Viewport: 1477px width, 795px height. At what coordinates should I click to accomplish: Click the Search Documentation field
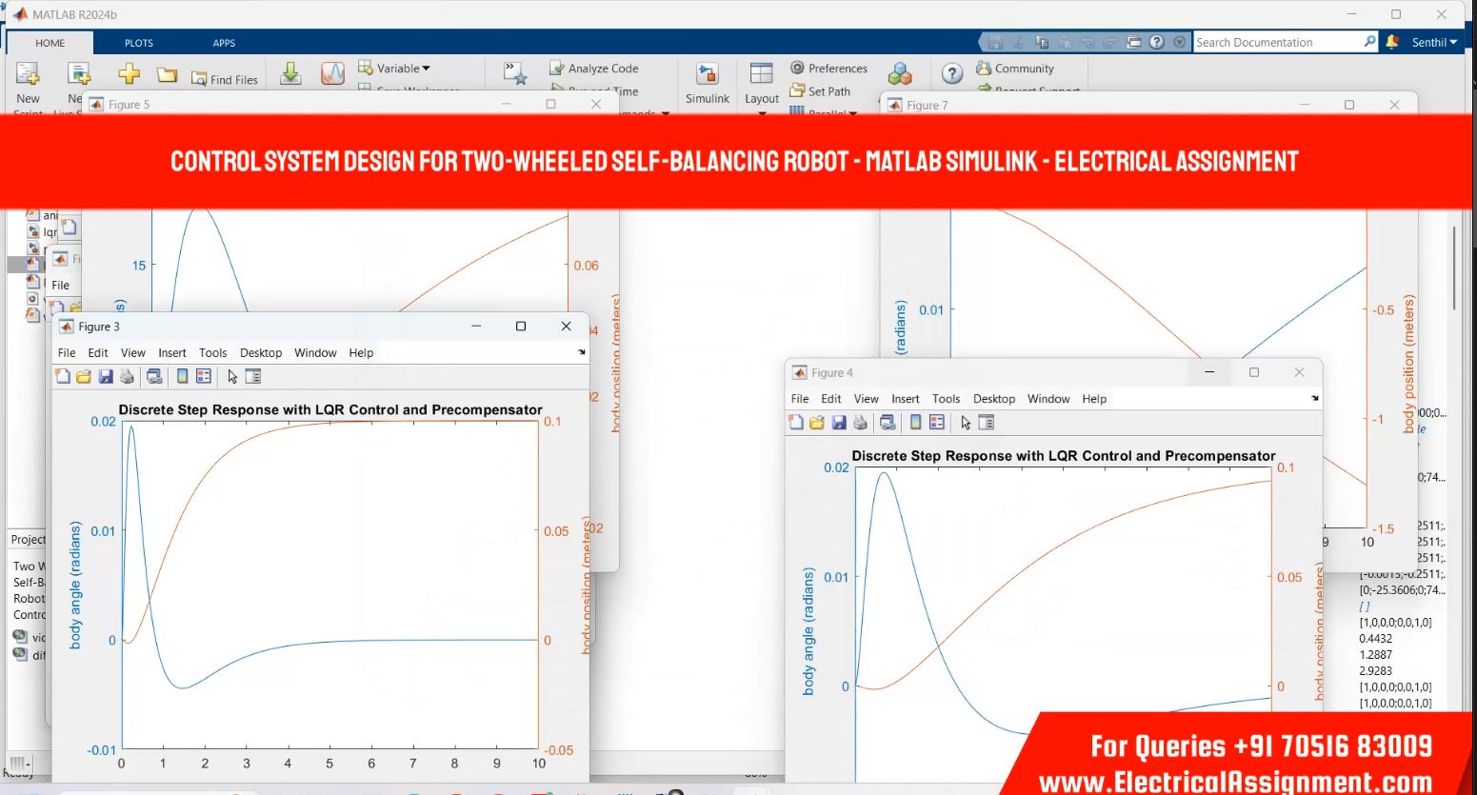(1276, 42)
